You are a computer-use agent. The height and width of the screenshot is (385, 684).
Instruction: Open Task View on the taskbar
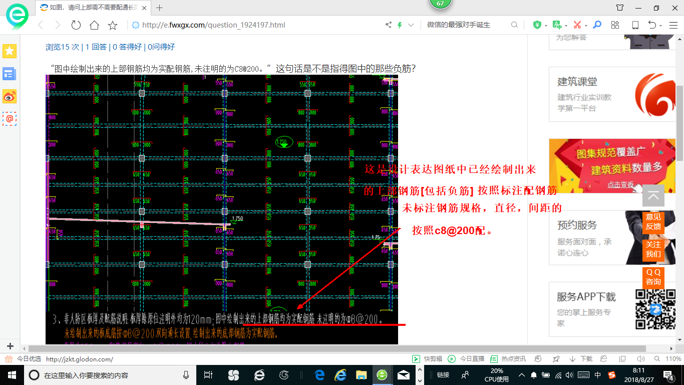(208, 374)
